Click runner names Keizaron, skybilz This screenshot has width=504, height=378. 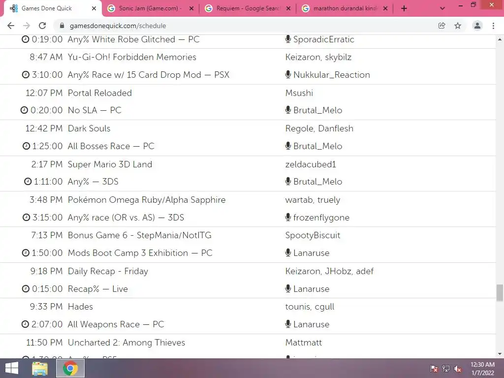tap(318, 57)
